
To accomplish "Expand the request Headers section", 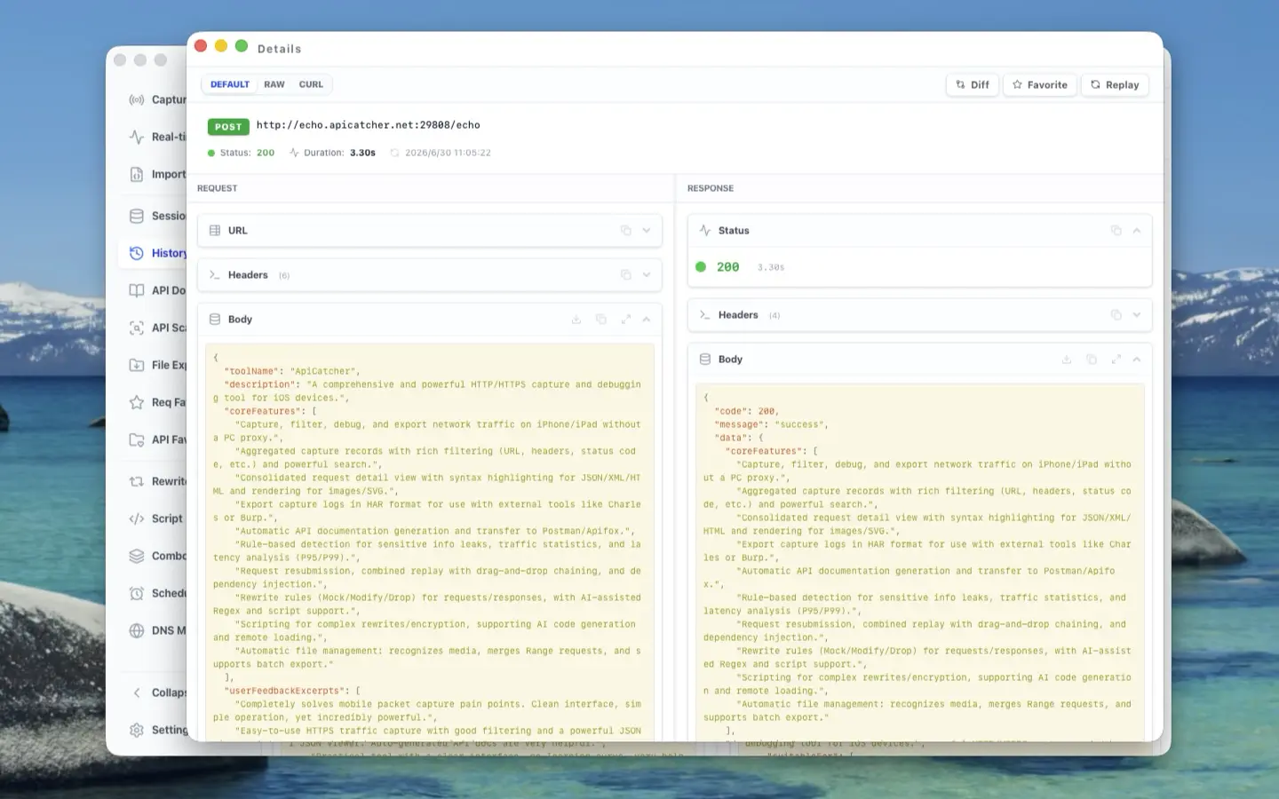I will pos(647,274).
